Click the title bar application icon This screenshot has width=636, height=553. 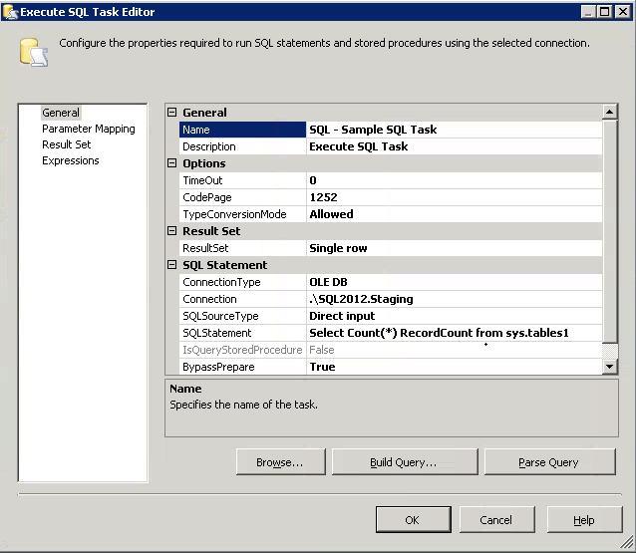[x=10, y=12]
